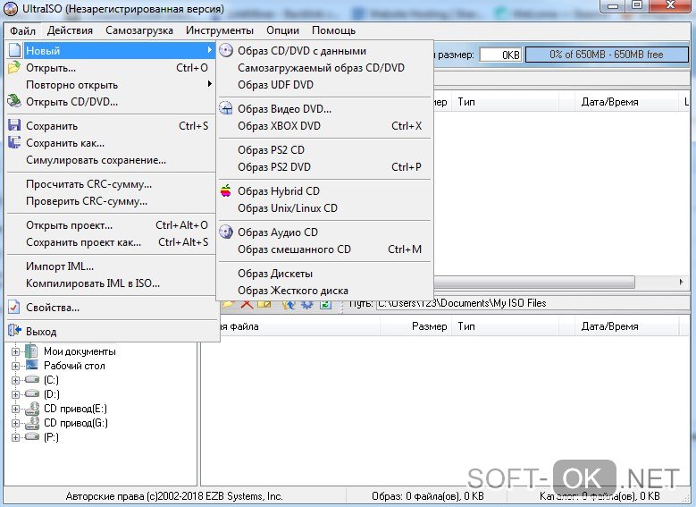Select Образ Дискеты

click(x=324, y=274)
